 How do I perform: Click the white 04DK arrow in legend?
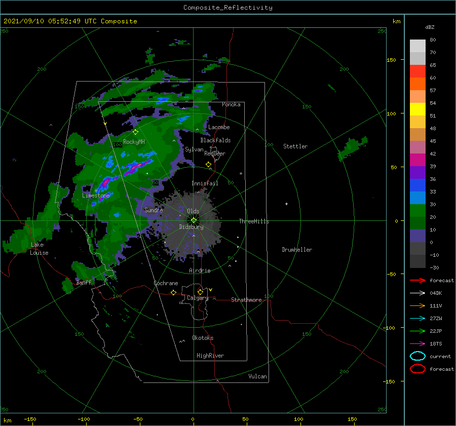[417, 293]
